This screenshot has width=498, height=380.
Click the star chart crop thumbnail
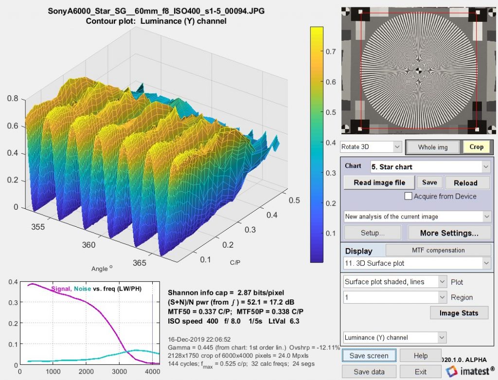(419, 71)
